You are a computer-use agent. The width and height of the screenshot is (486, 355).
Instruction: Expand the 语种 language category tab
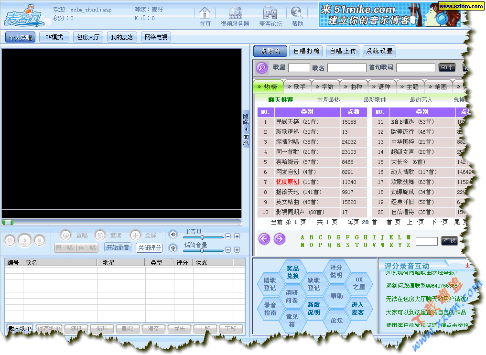click(x=382, y=87)
